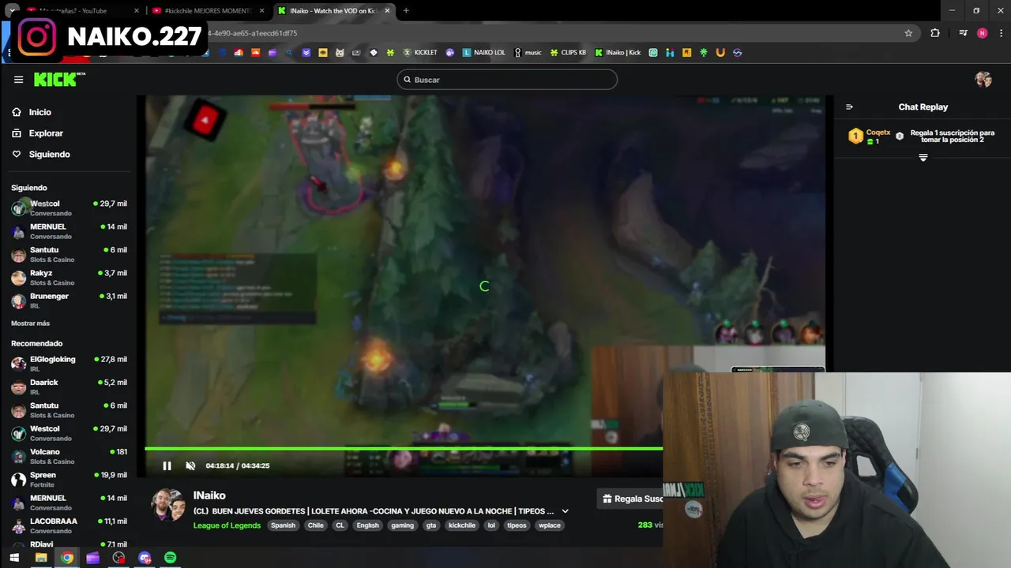Expand the stream title dropdown arrow
Viewport: 1011px width, 568px height.
pos(565,511)
